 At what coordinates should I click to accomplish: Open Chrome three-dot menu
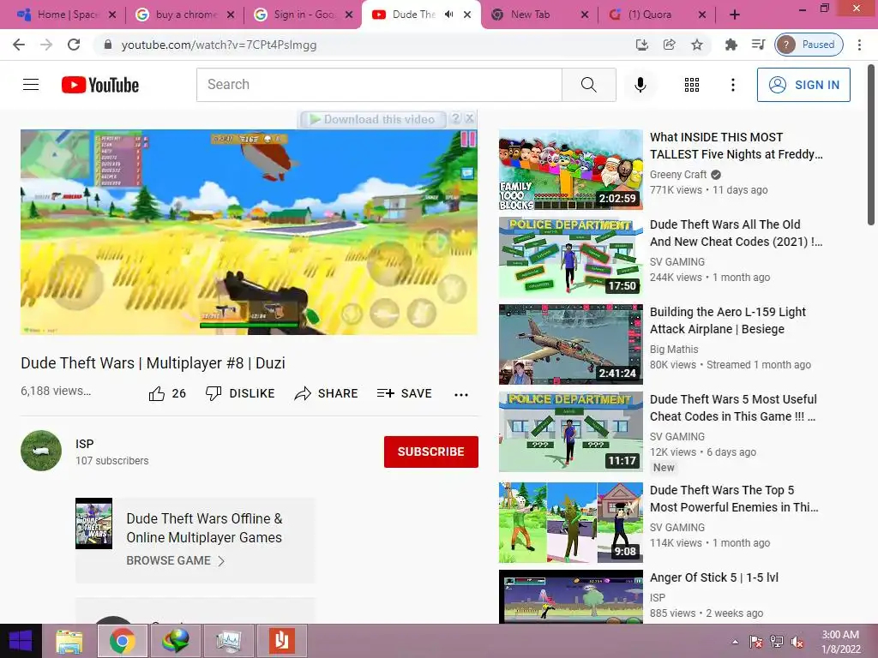859,45
